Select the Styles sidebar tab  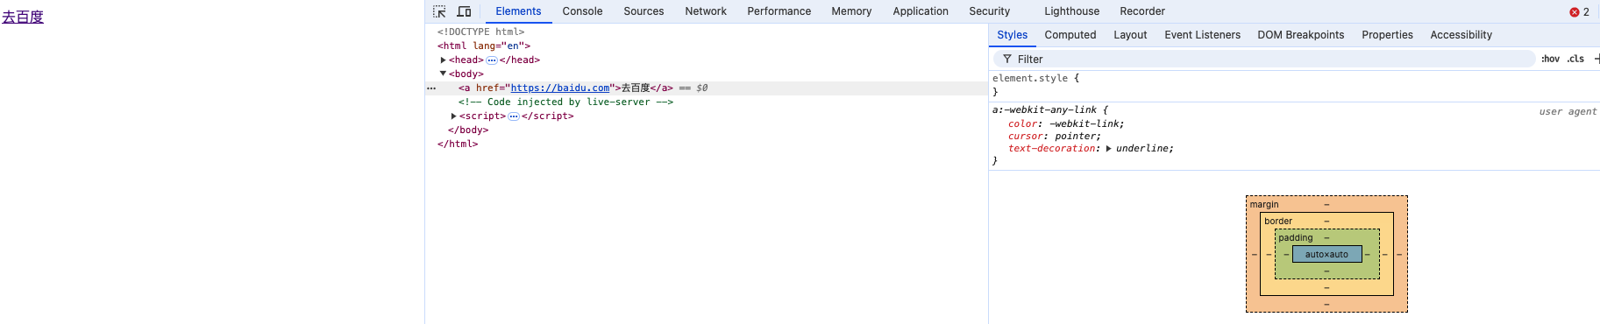pos(1012,35)
